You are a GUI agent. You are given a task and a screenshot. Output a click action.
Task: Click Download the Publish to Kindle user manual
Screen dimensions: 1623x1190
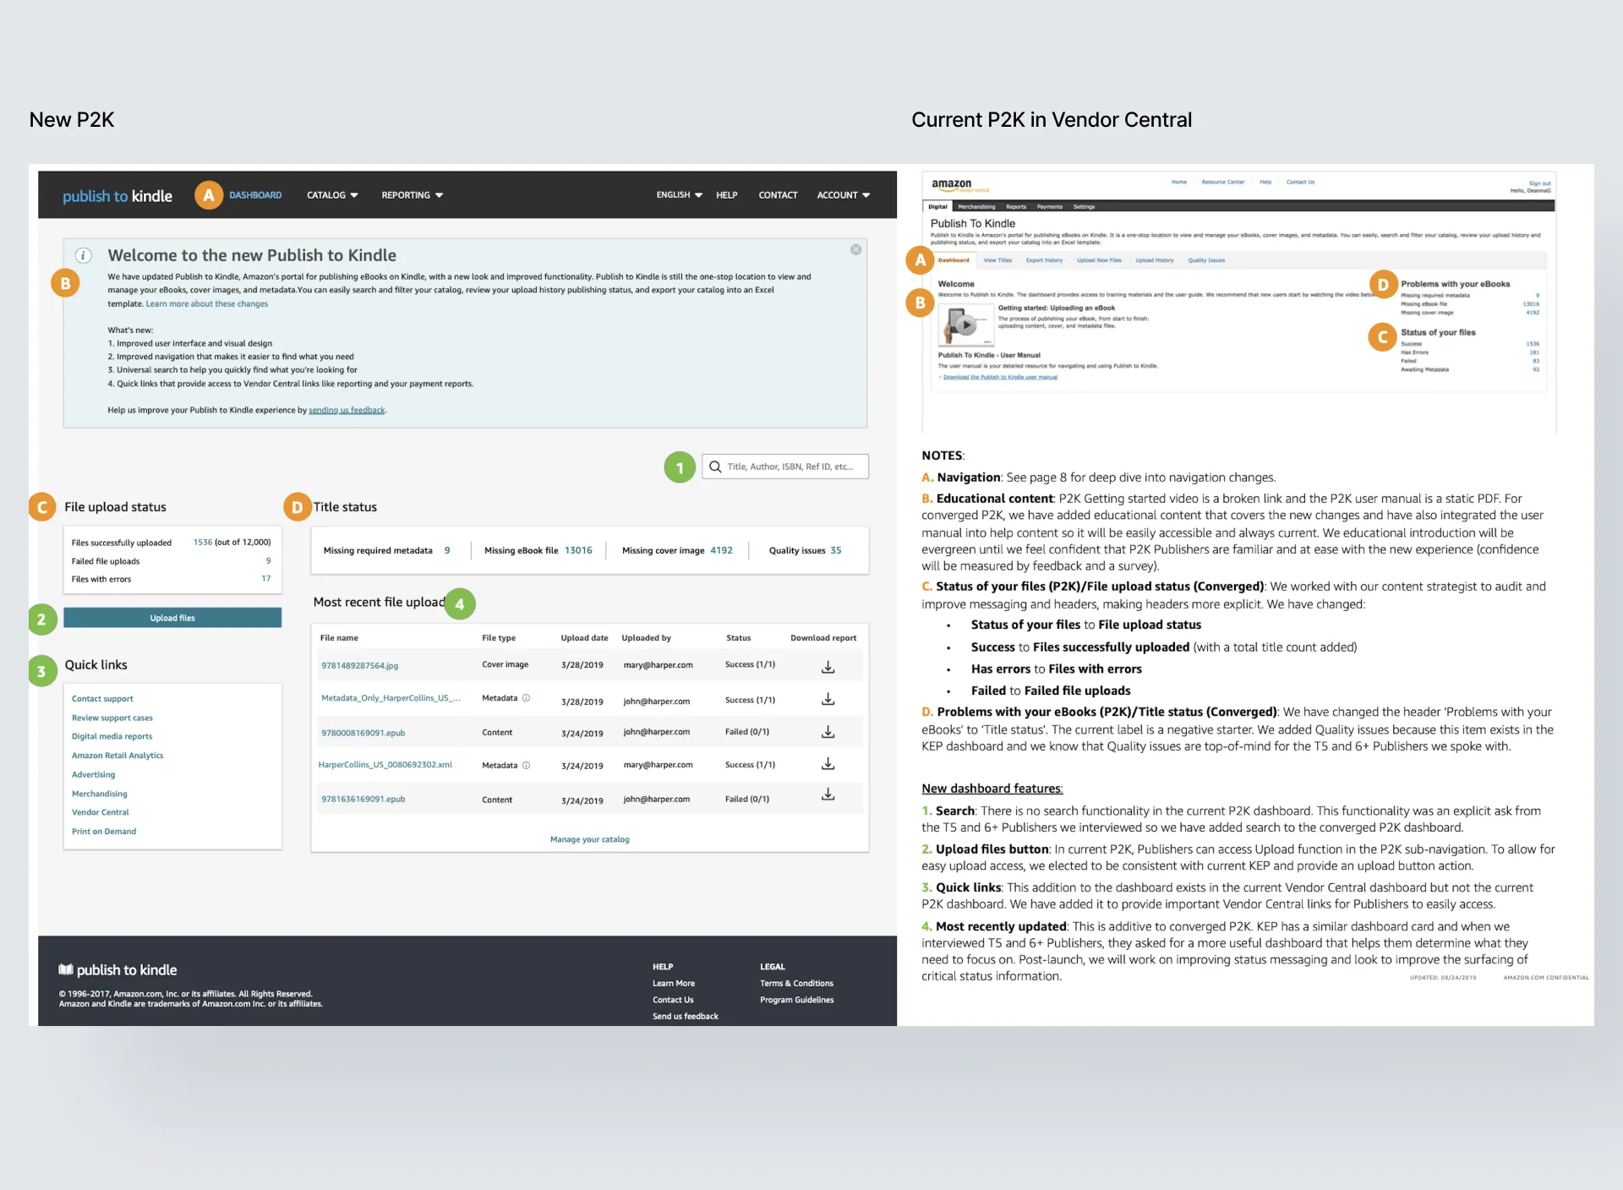[x=1000, y=377]
